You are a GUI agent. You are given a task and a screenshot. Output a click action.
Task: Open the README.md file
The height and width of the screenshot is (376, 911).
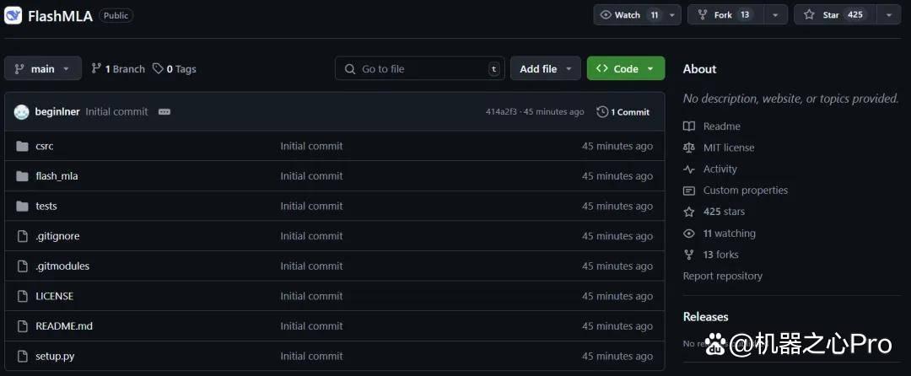tap(64, 326)
